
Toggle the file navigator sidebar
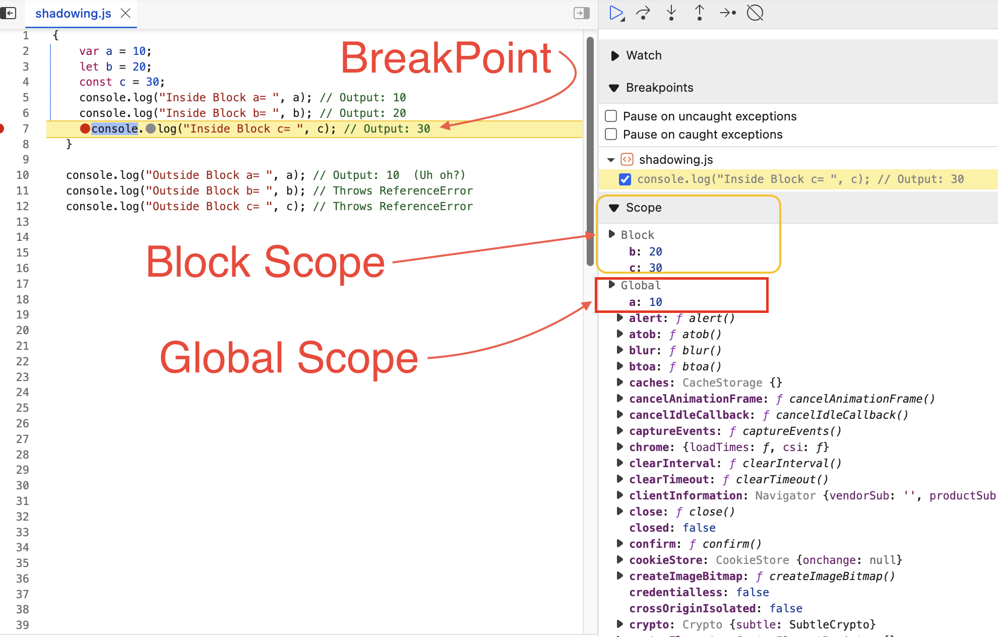click(x=9, y=13)
